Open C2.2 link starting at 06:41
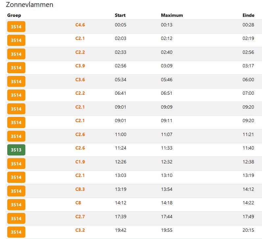Image resolution: width=262 pixels, height=239 pixels. [80, 93]
